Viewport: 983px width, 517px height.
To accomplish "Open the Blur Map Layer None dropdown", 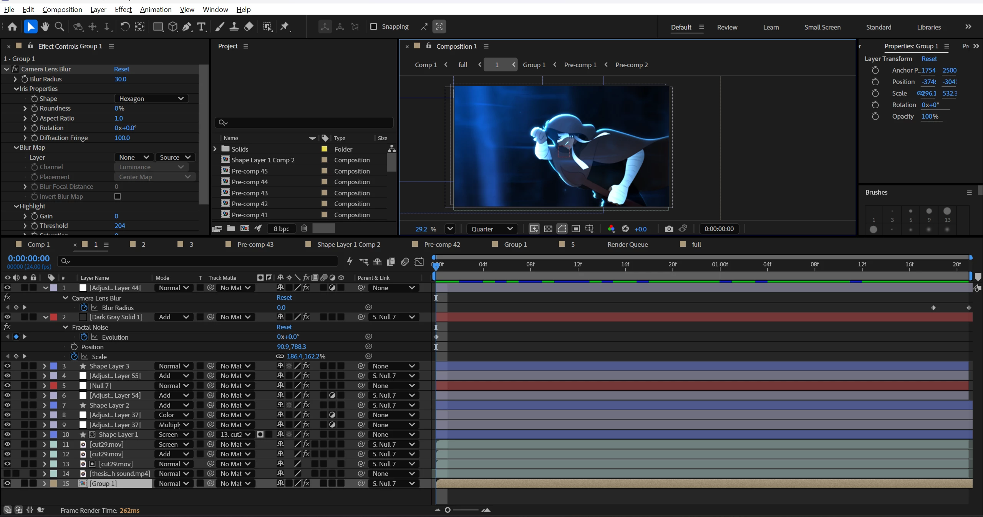I will click(x=134, y=157).
